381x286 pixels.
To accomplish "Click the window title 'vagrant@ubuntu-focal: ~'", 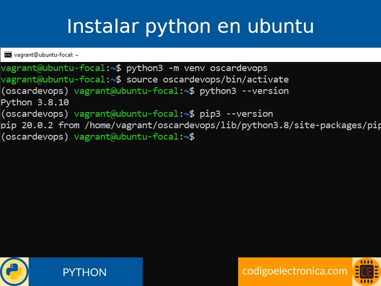I will [x=46, y=55].
